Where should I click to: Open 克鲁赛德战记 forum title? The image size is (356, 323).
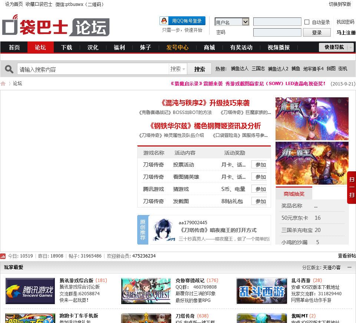click(190, 280)
